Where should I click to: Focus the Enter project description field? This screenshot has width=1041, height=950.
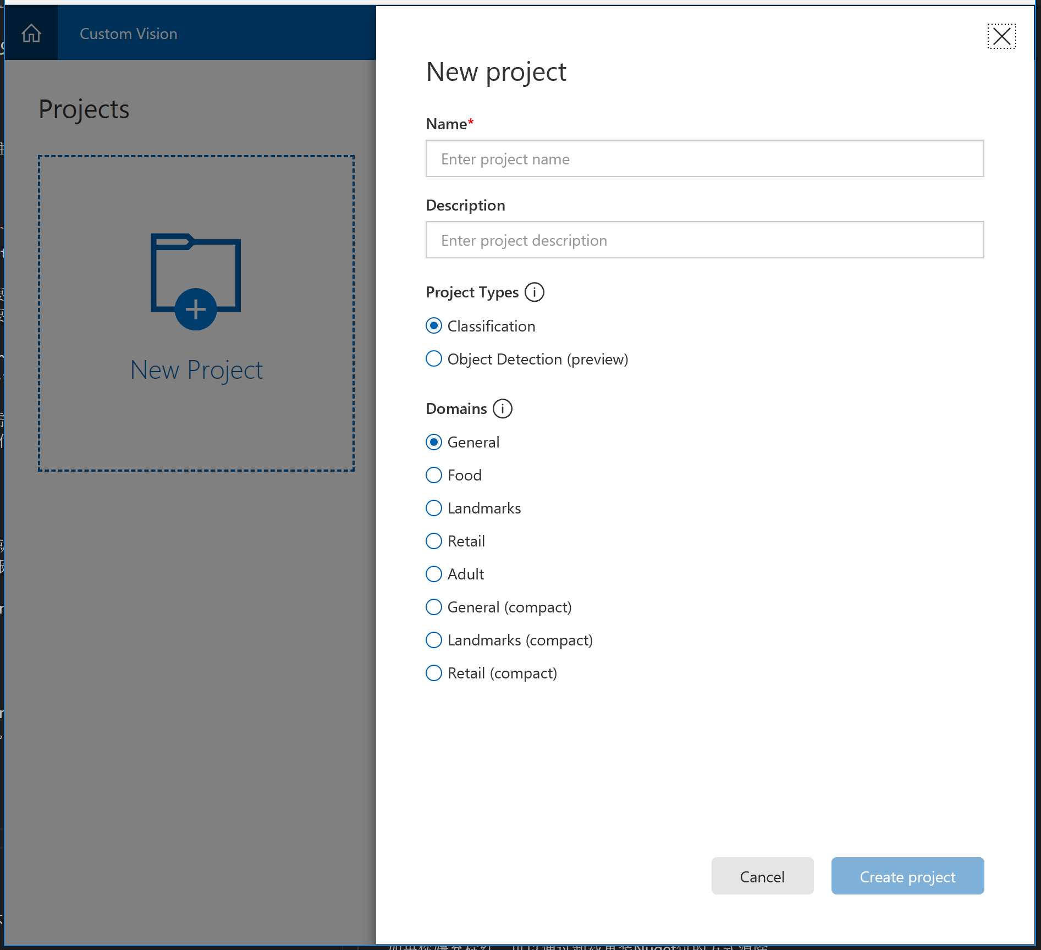(x=704, y=240)
